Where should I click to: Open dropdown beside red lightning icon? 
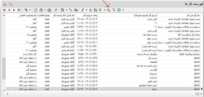[86, 10]
